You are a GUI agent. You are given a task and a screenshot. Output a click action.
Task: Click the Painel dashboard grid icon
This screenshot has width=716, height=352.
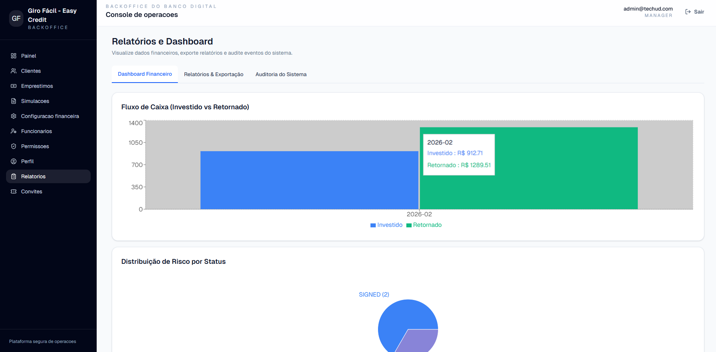tap(14, 56)
